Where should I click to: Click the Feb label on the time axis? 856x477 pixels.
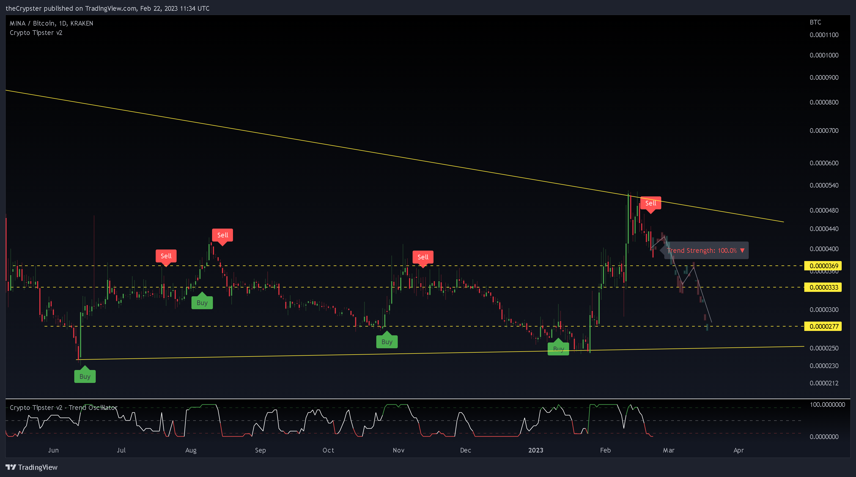605,450
